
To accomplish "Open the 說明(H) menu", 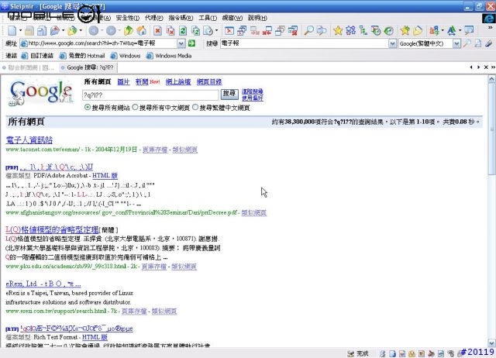I will point(257,18).
